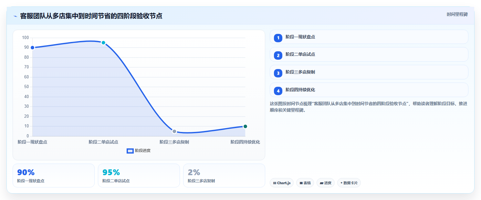Click the 阶段进度 legend label
The image size is (481, 200).
tap(143, 151)
